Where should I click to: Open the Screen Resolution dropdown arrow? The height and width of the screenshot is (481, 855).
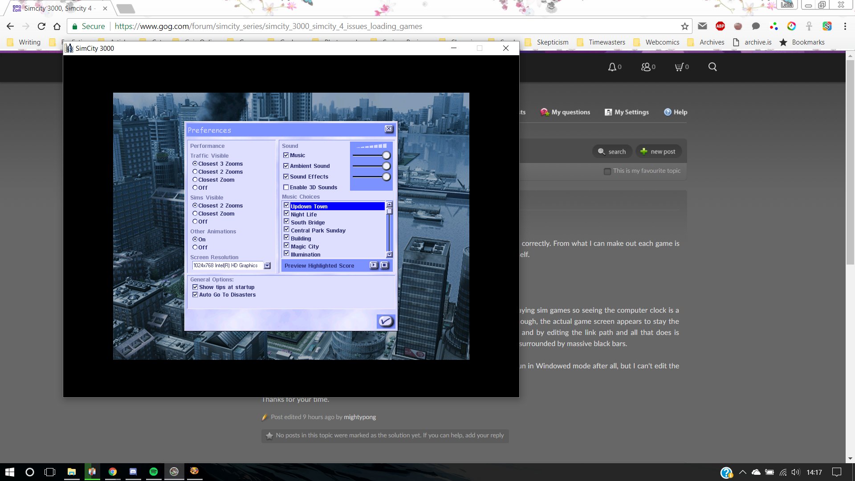[267, 266]
